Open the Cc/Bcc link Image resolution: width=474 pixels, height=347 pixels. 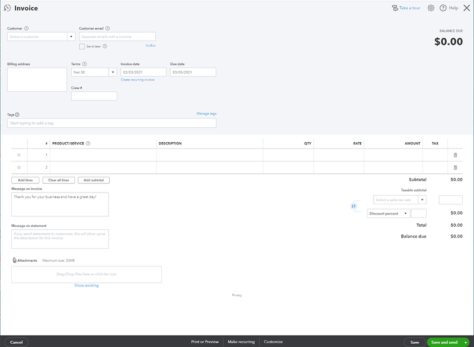tap(150, 46)
